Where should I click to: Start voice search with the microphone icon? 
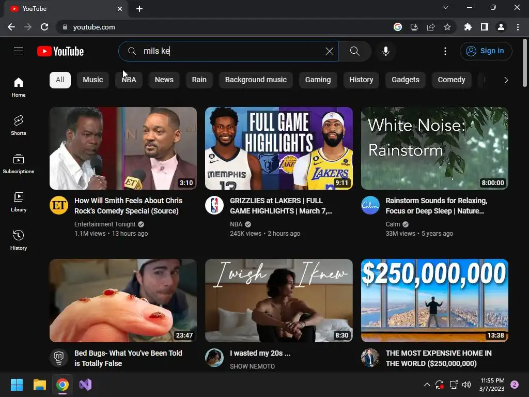(385, 51)
